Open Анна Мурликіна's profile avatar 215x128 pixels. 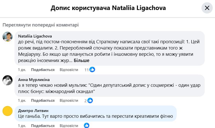(8, 80)
